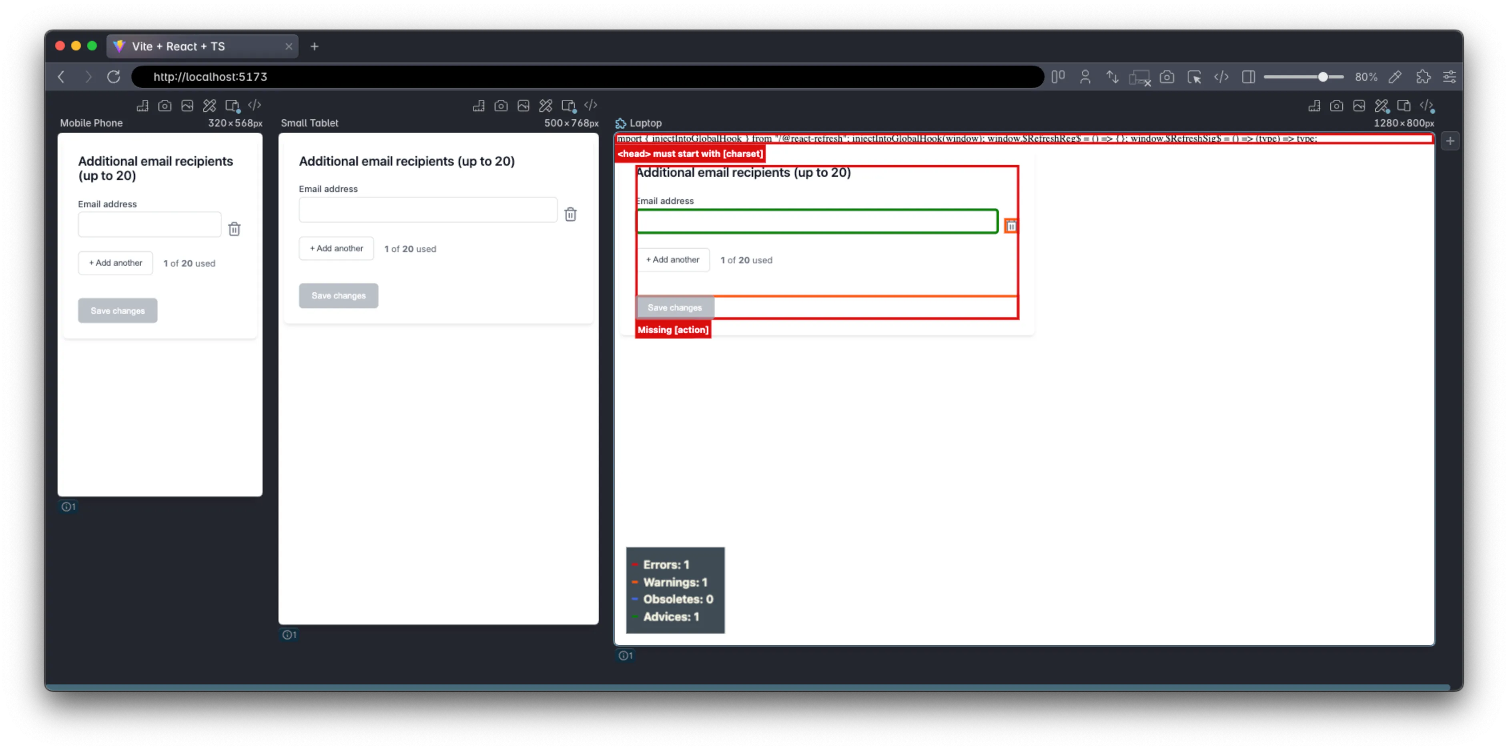Open devtools code icon in main toolbar
1508x750 pixels.
(1221, 77)
